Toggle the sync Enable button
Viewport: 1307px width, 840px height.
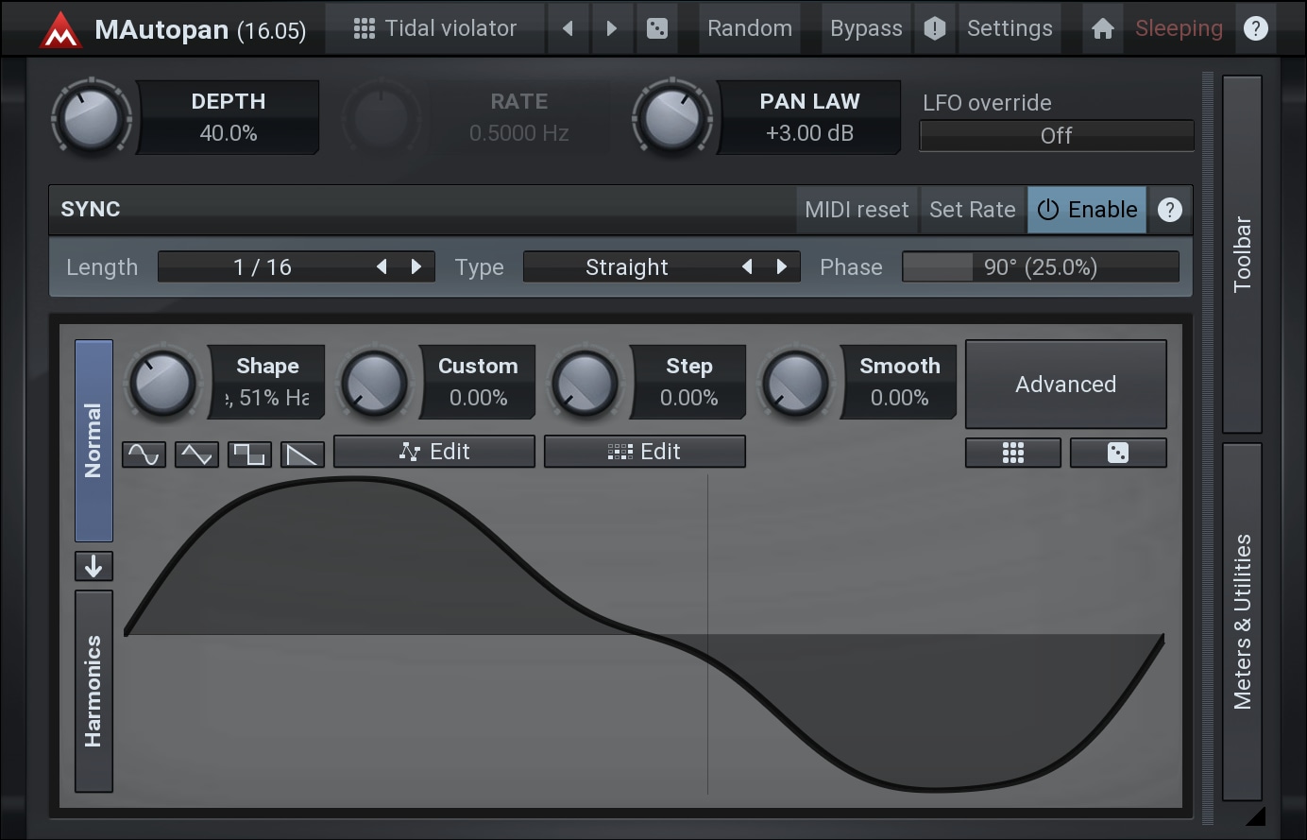tap(1087, 210)
